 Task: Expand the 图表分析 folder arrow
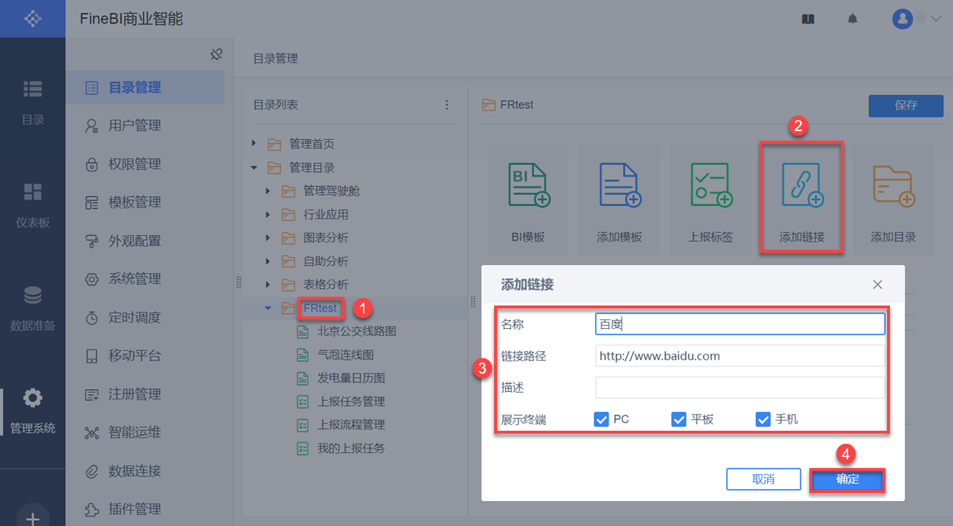[x=268, y=238]
